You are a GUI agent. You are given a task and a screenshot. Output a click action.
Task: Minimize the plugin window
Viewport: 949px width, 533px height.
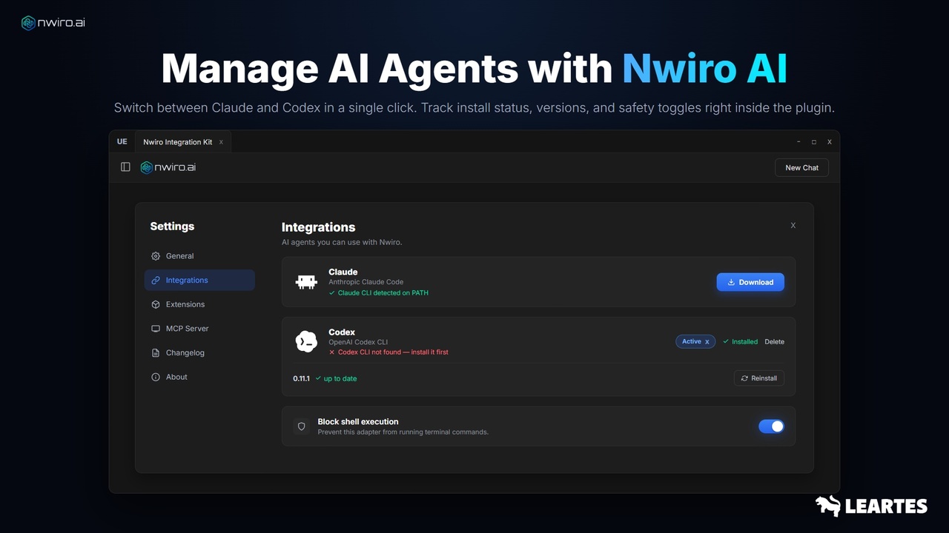798,142
